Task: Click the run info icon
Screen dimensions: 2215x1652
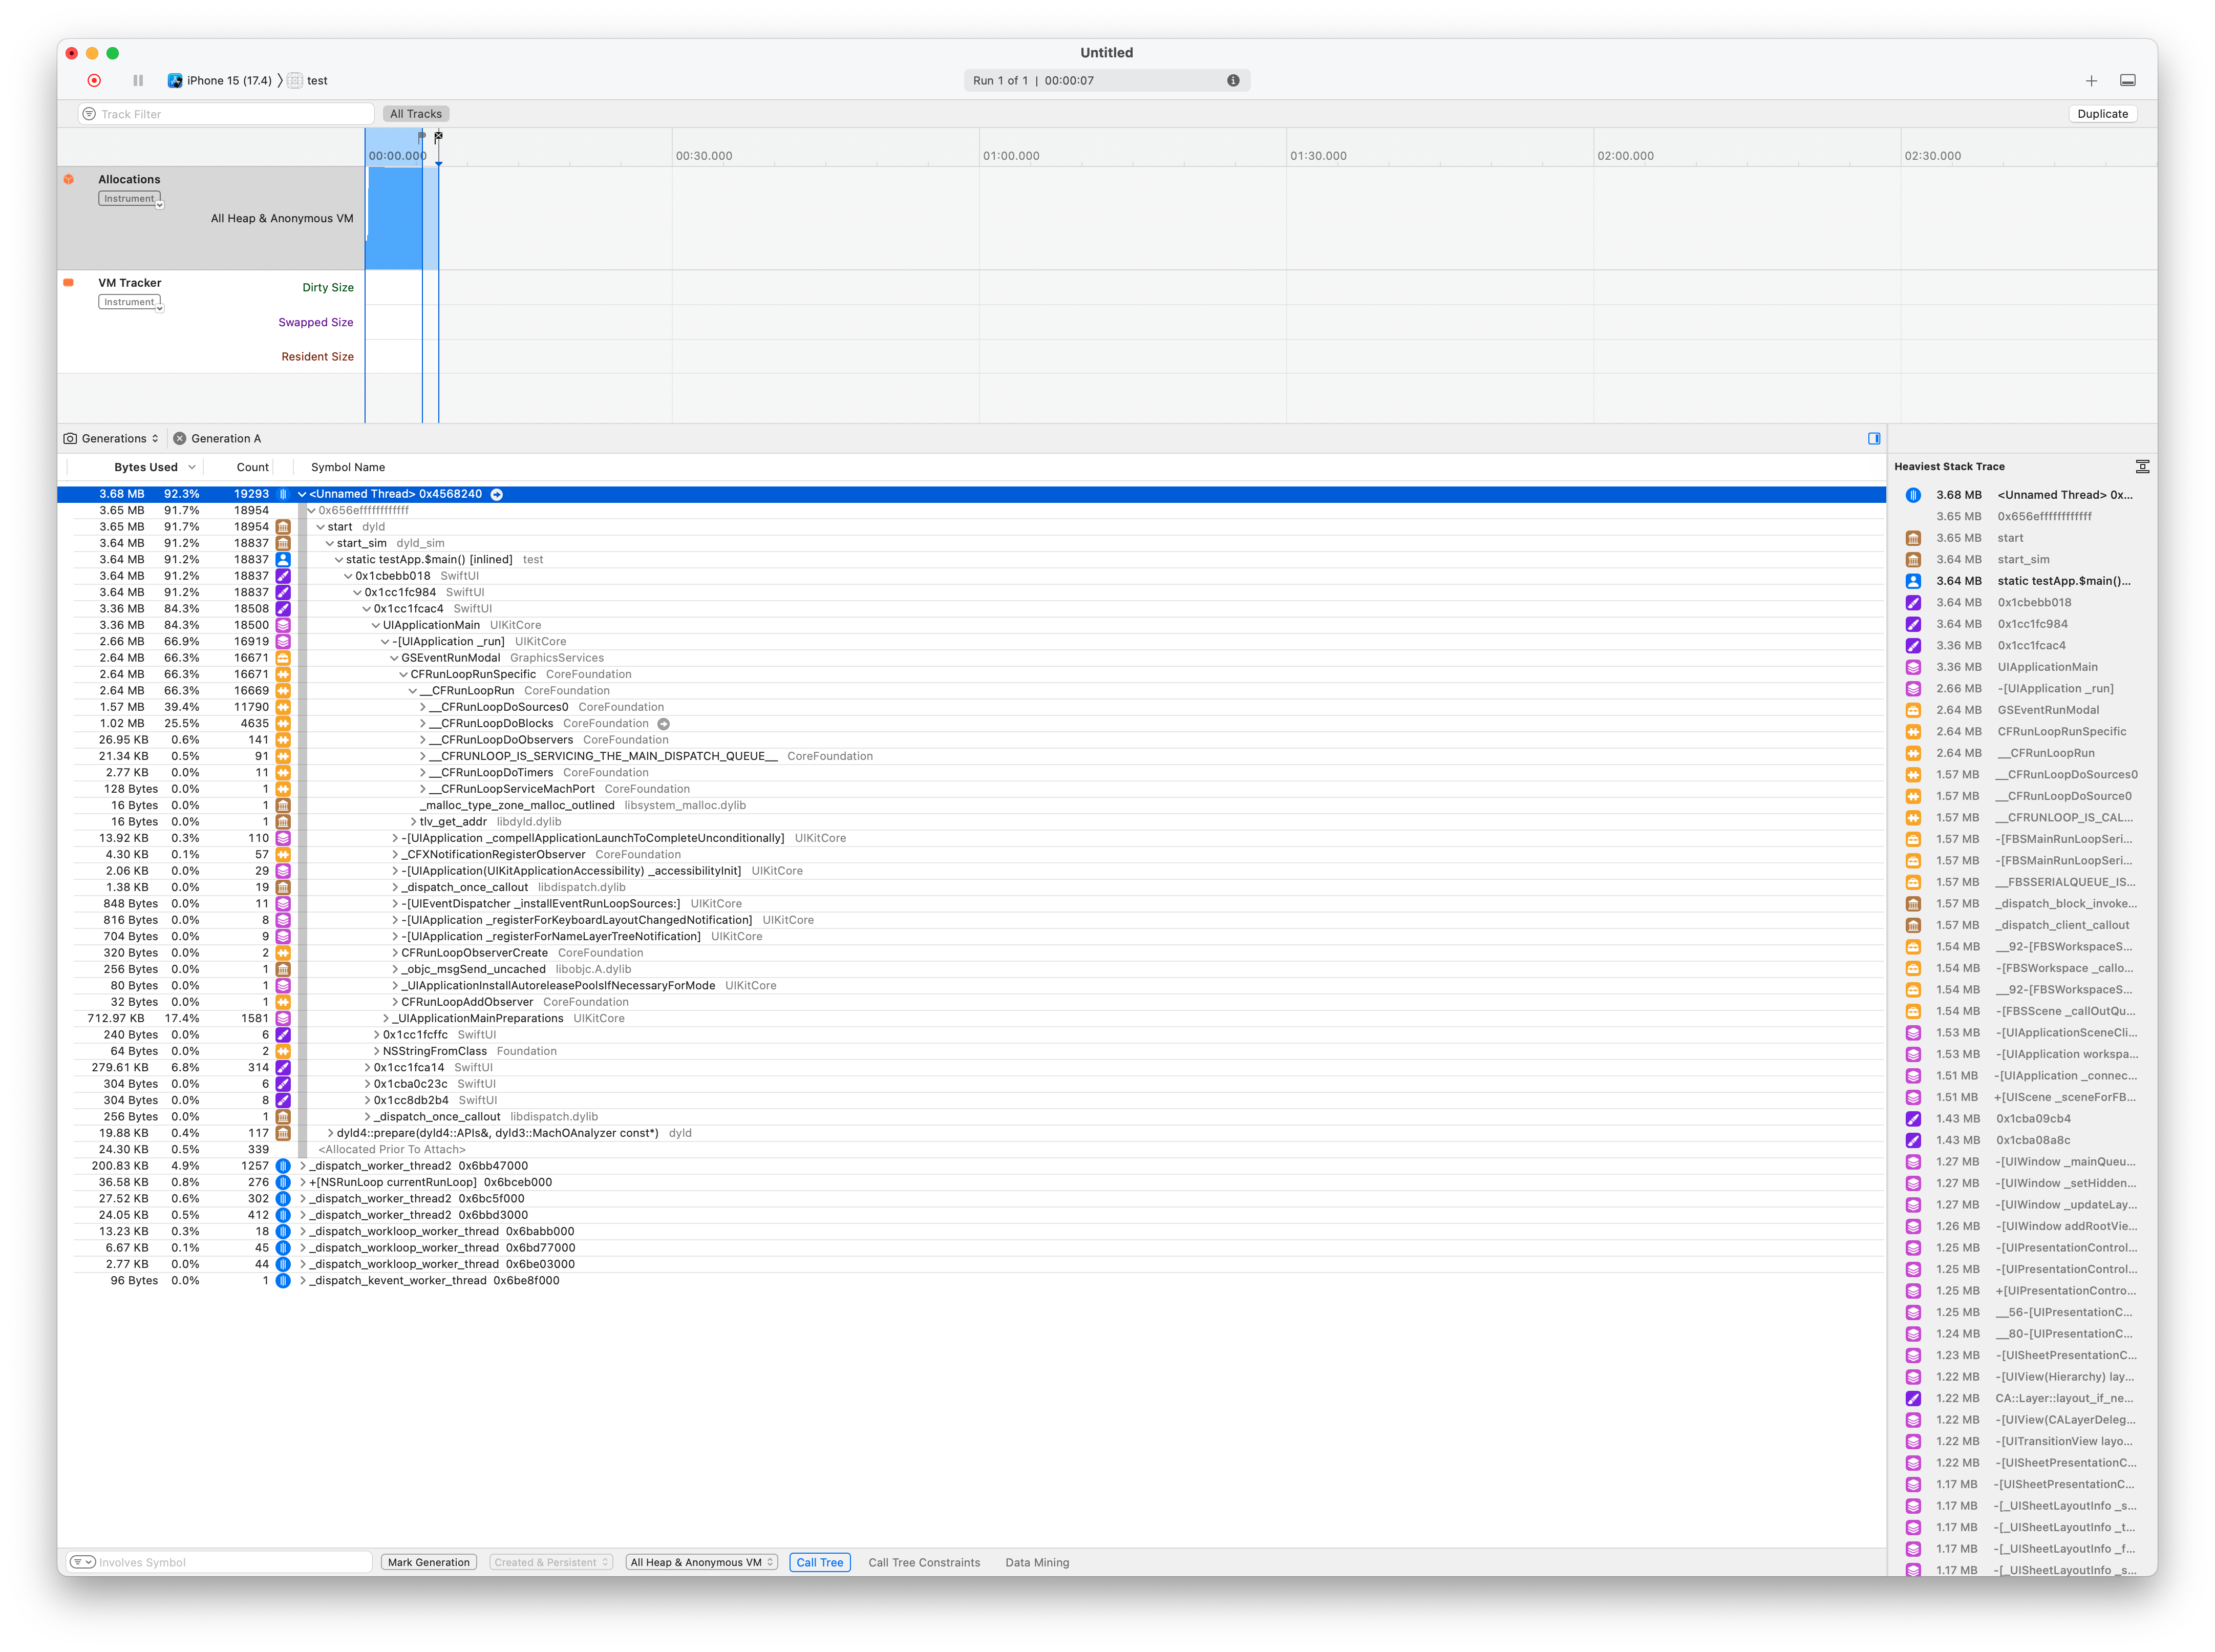Action: coord(1233,80)
